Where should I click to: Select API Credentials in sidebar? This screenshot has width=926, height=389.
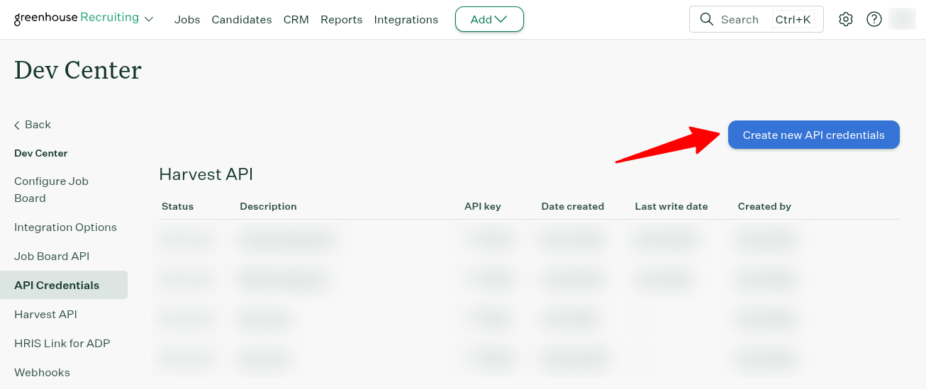point(64,285)
